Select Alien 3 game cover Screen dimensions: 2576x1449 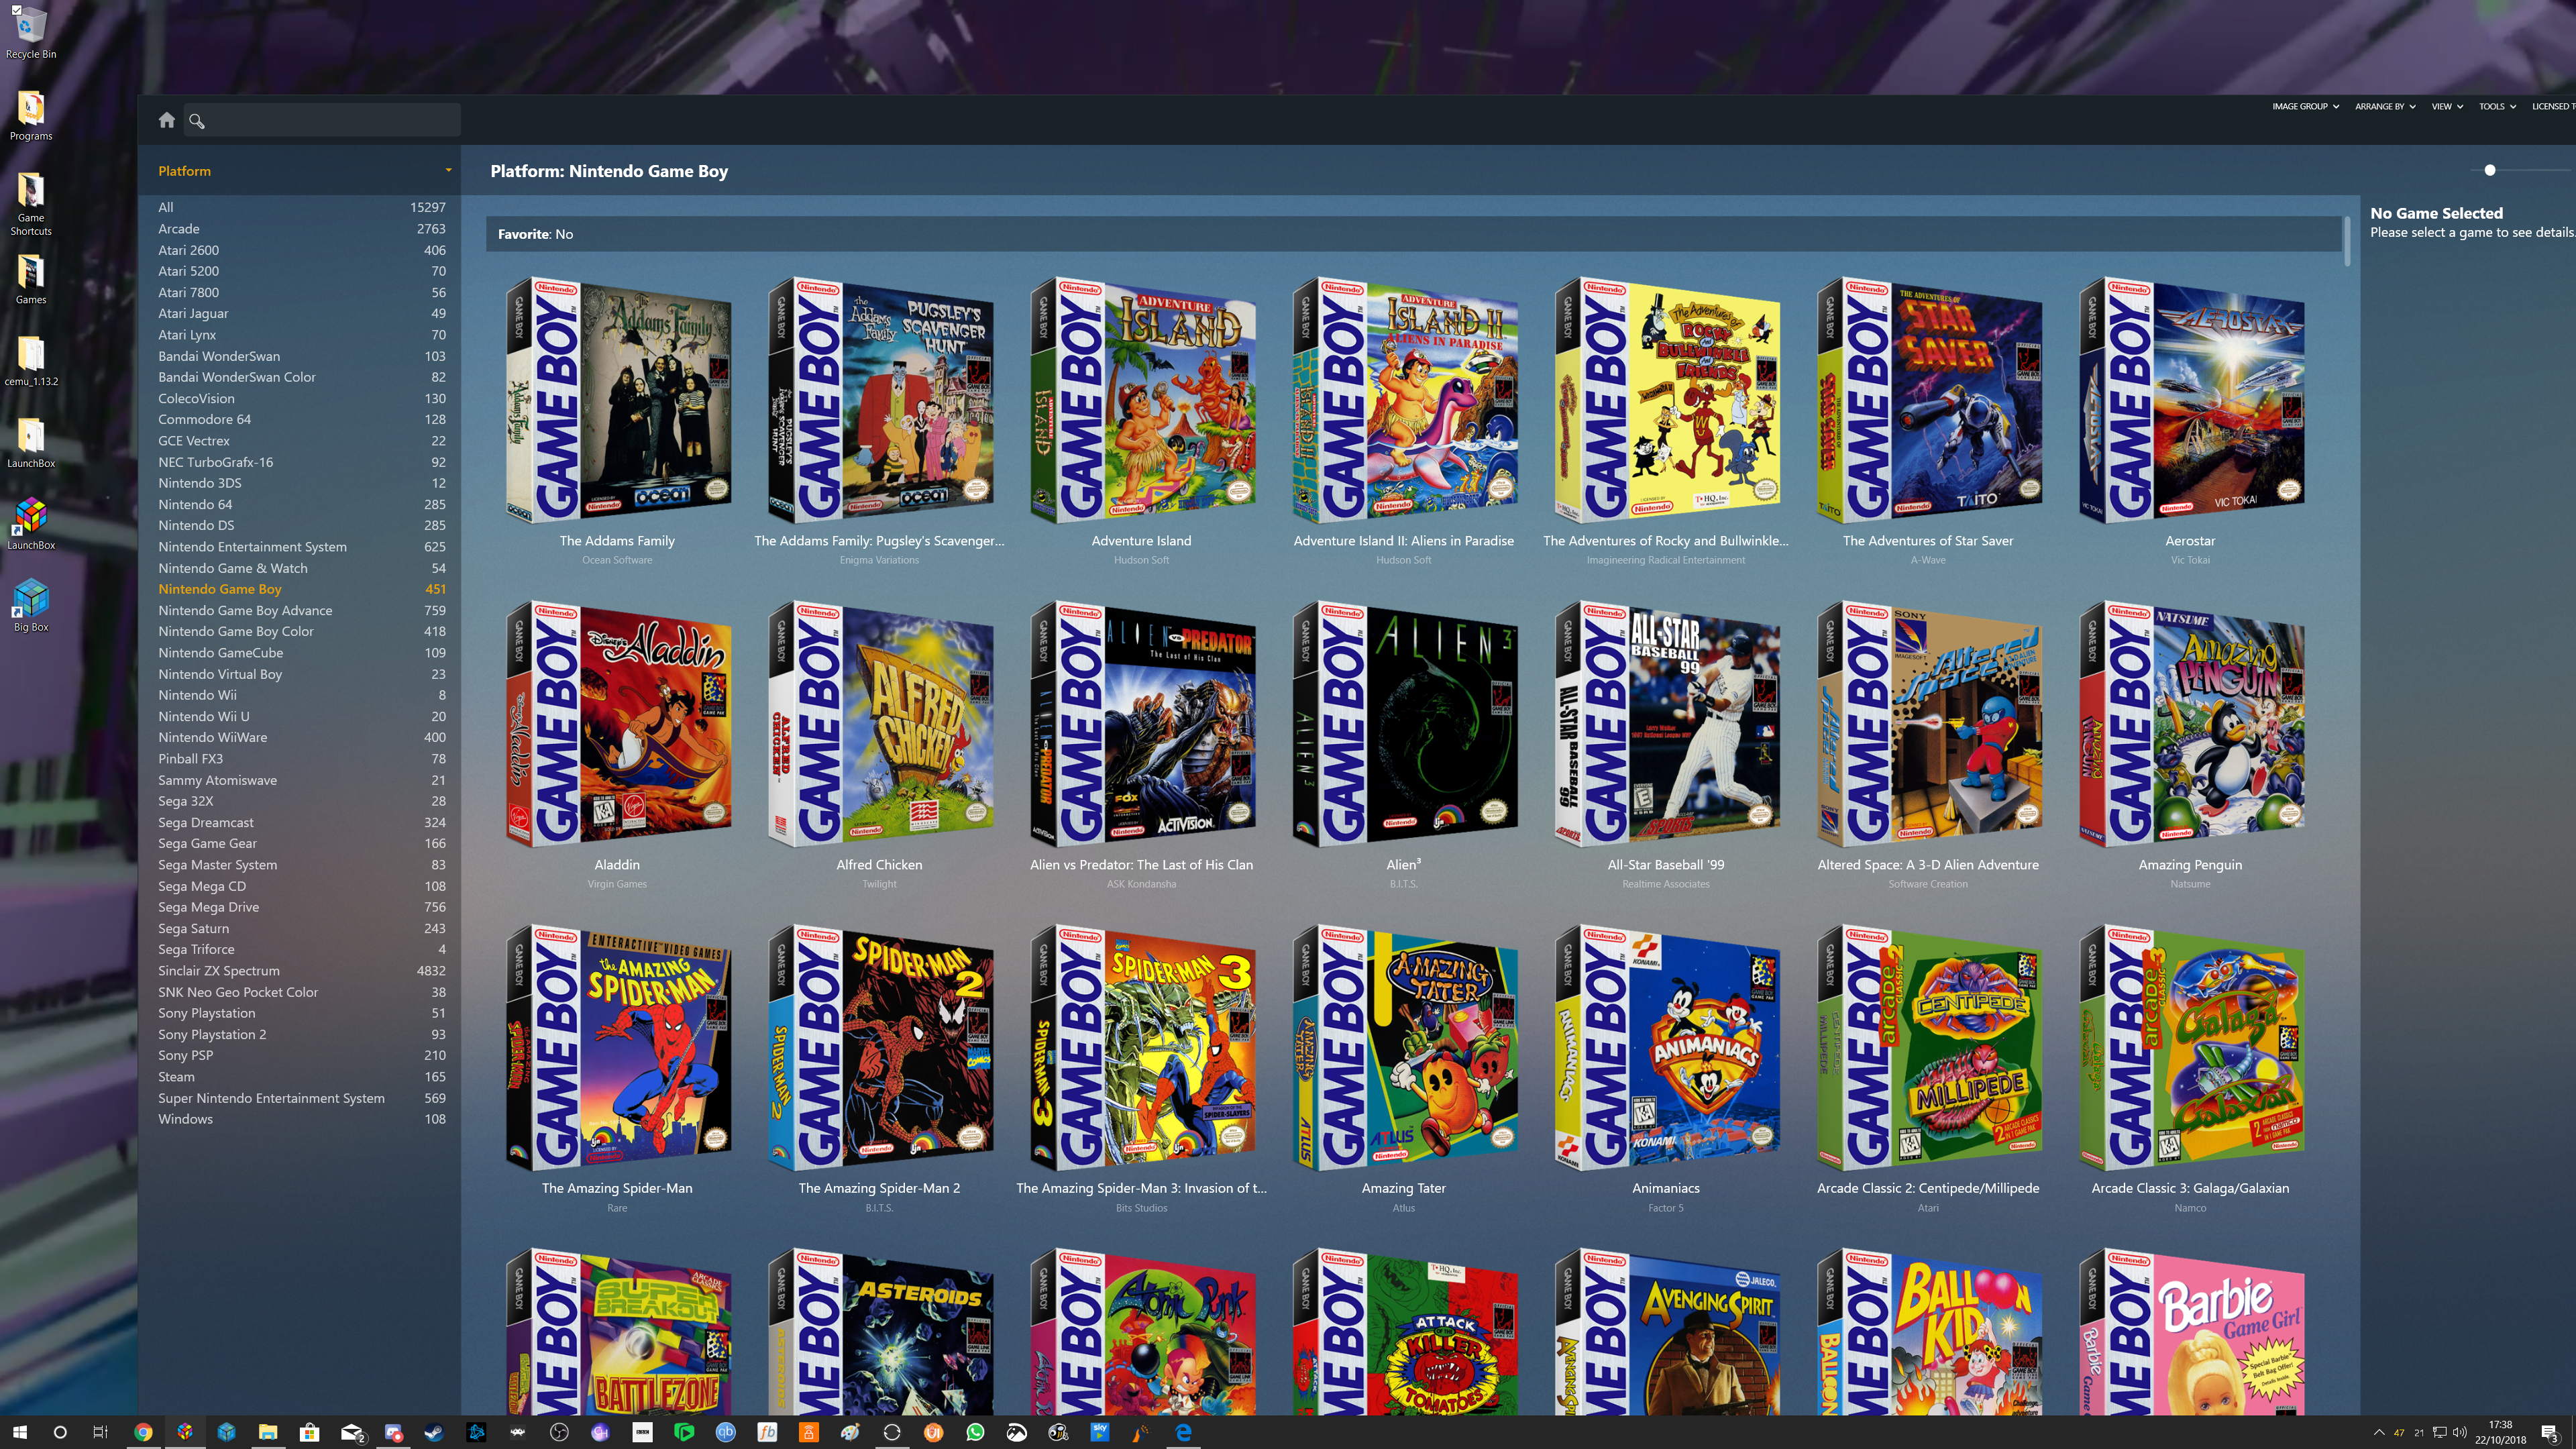pyautogui.click(x=1404, y=724)
